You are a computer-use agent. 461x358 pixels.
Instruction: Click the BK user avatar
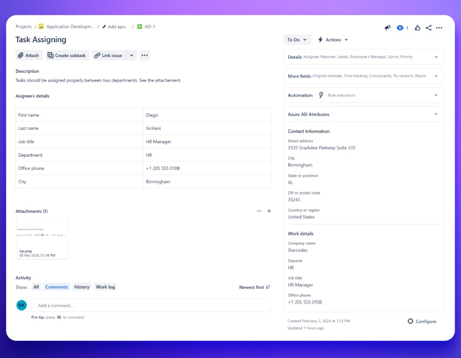tap(21, 305)
